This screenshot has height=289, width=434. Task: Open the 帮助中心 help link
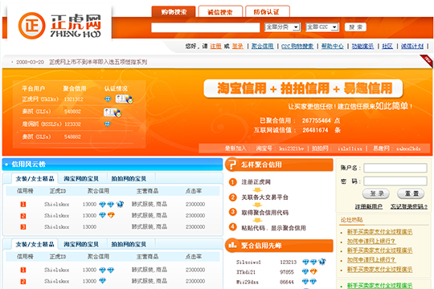coord(333,47)
